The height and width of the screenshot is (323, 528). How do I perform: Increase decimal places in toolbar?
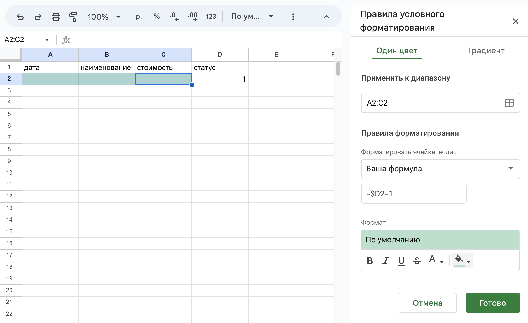tap(192, 17)
